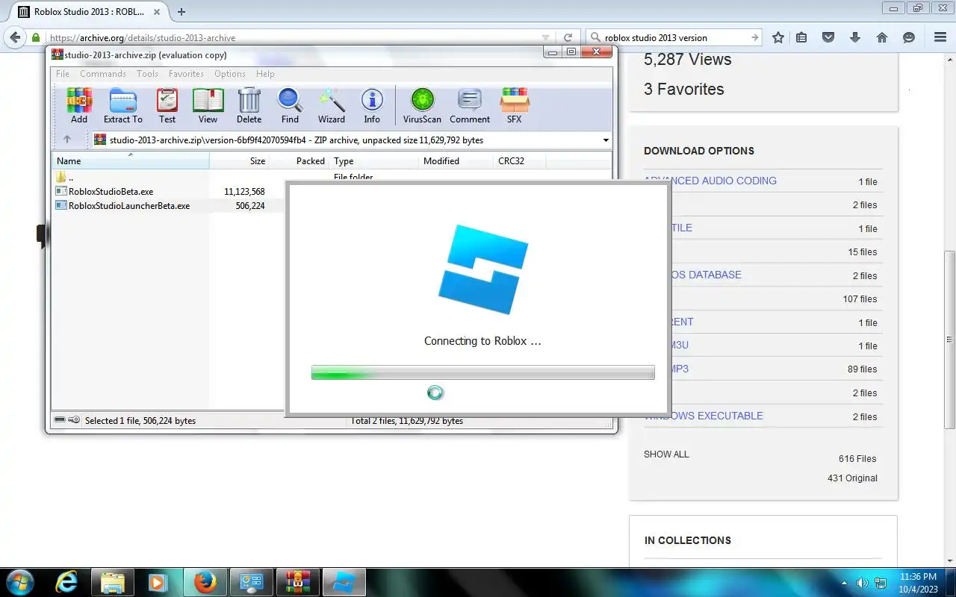This screenshot has height=597, width=956.
Task: Select the Roblox Studio 2013 browser tab
Action: tap(89, 12)
